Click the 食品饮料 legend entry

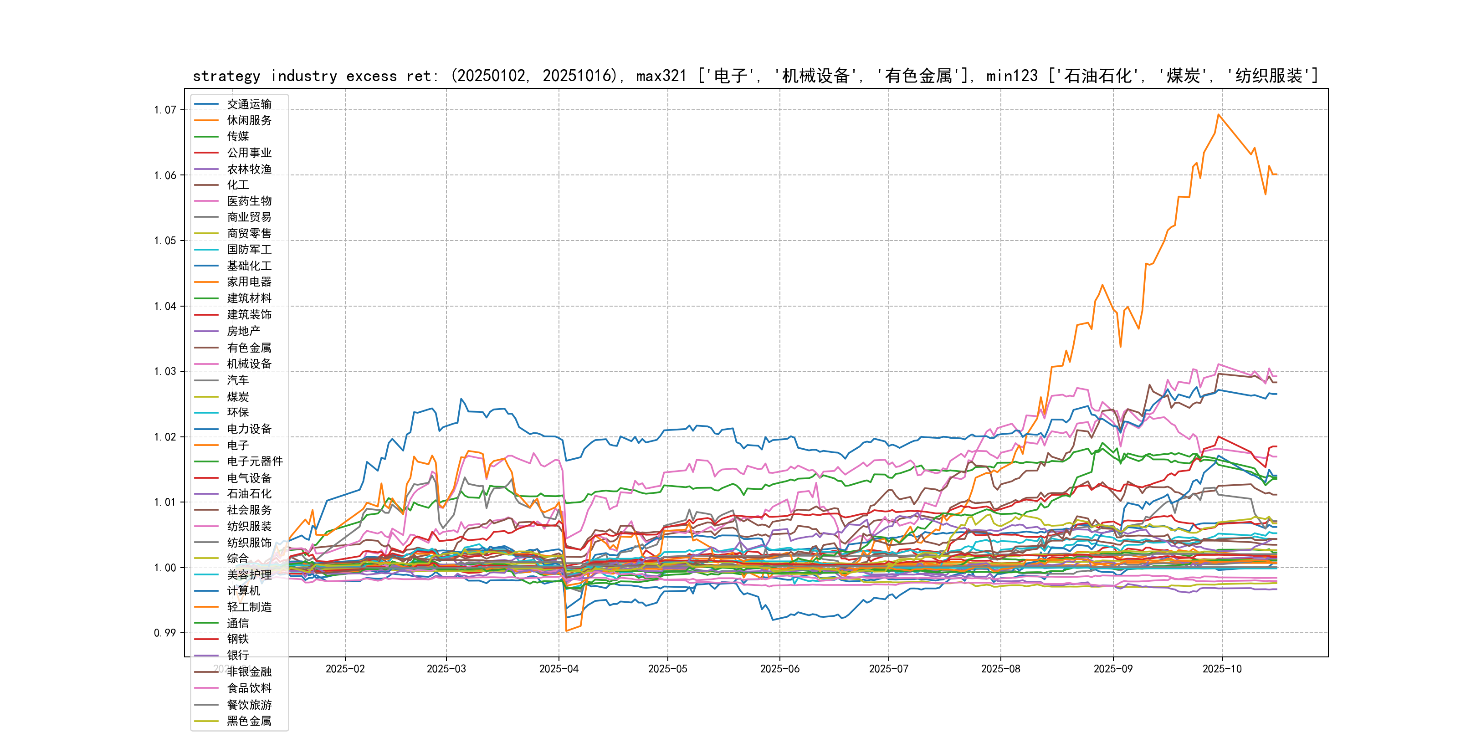click(x=249, y=688)
